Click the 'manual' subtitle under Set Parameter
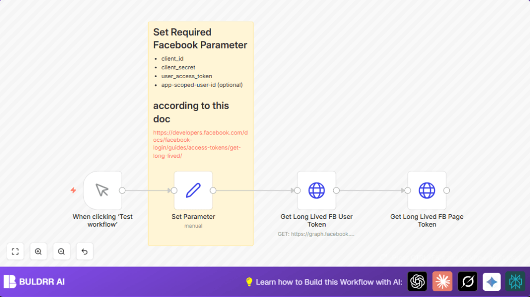 [194, 226]
